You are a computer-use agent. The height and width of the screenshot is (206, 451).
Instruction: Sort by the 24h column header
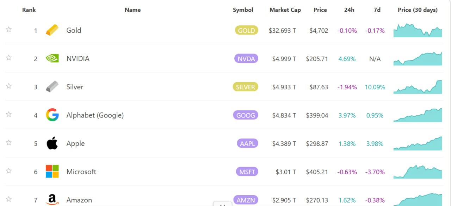(x=349, y=10)
